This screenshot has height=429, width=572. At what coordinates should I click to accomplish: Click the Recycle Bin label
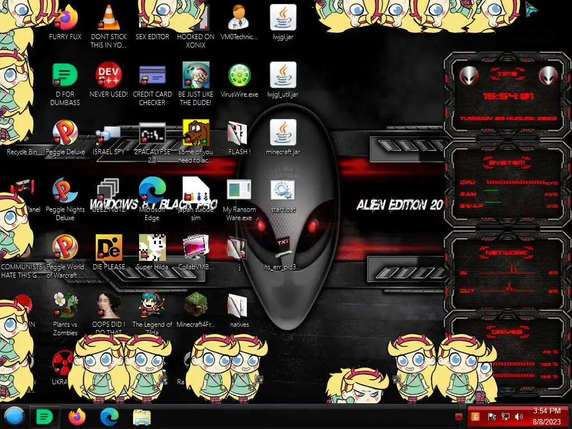pos(22,152)
